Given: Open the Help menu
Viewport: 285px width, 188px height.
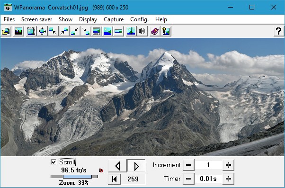Looking at the screenshot, I should [x=161, y=19].
